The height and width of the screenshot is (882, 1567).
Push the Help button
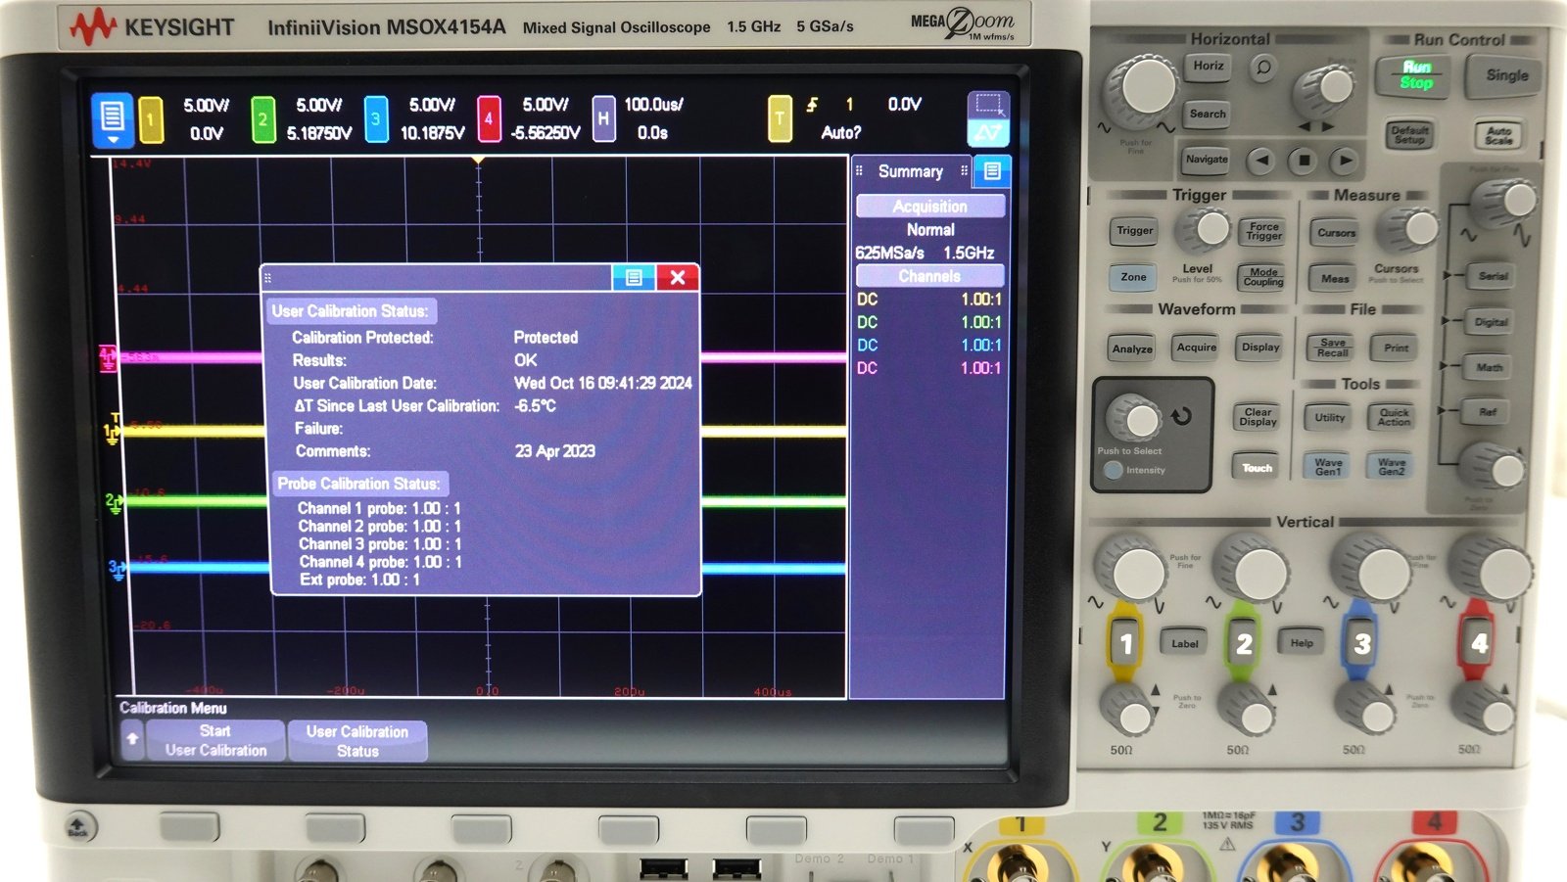coord(1302,643)
